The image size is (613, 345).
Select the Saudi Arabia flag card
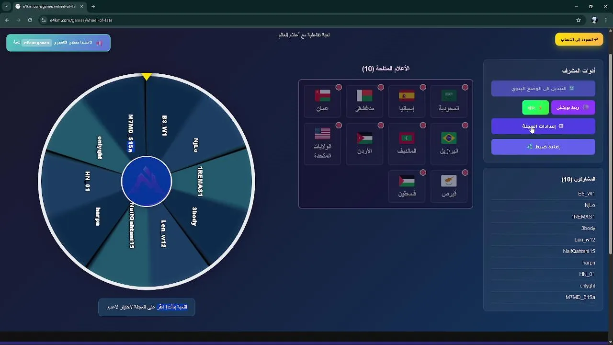(449, 101)
